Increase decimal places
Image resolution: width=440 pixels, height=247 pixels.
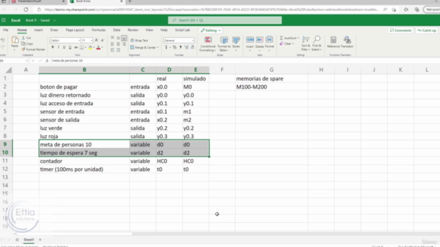click(x=186, y=47)
